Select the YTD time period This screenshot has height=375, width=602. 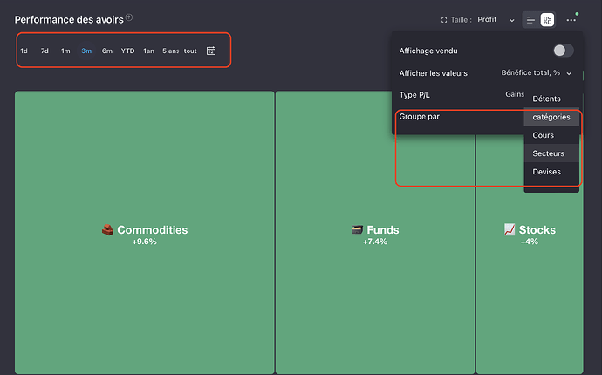127,51
